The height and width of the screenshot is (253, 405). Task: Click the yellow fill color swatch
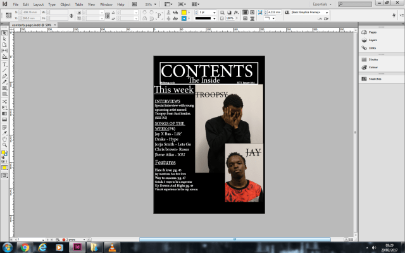(184, 12)
